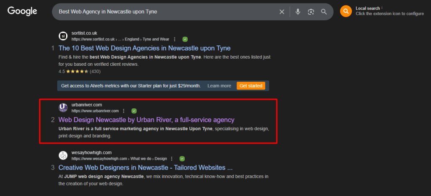Open three-dot menu for wesayhowhigh result
Image resolution: width=431 pixels, height=196 pixels.
point(172,159)
